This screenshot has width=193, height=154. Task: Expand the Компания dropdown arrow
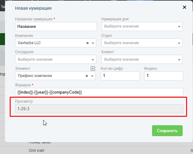[x=93, y=43]
